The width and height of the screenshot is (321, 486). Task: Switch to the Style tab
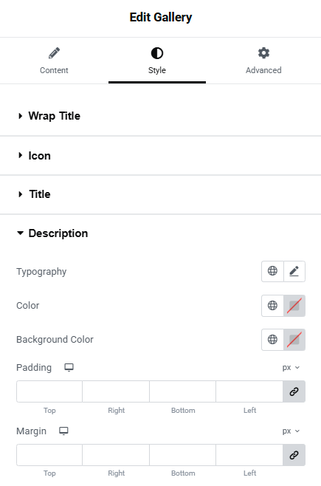[157, 61]
